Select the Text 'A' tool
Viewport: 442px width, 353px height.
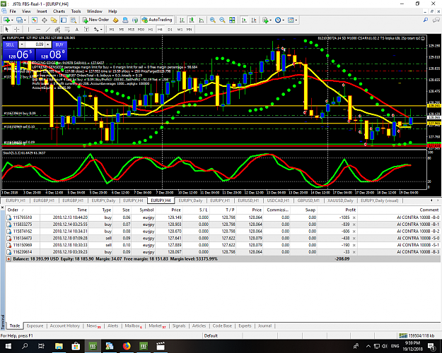(x=76, y=29)
